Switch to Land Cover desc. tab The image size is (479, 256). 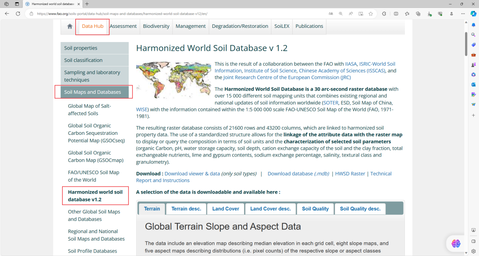coord(271,209)
